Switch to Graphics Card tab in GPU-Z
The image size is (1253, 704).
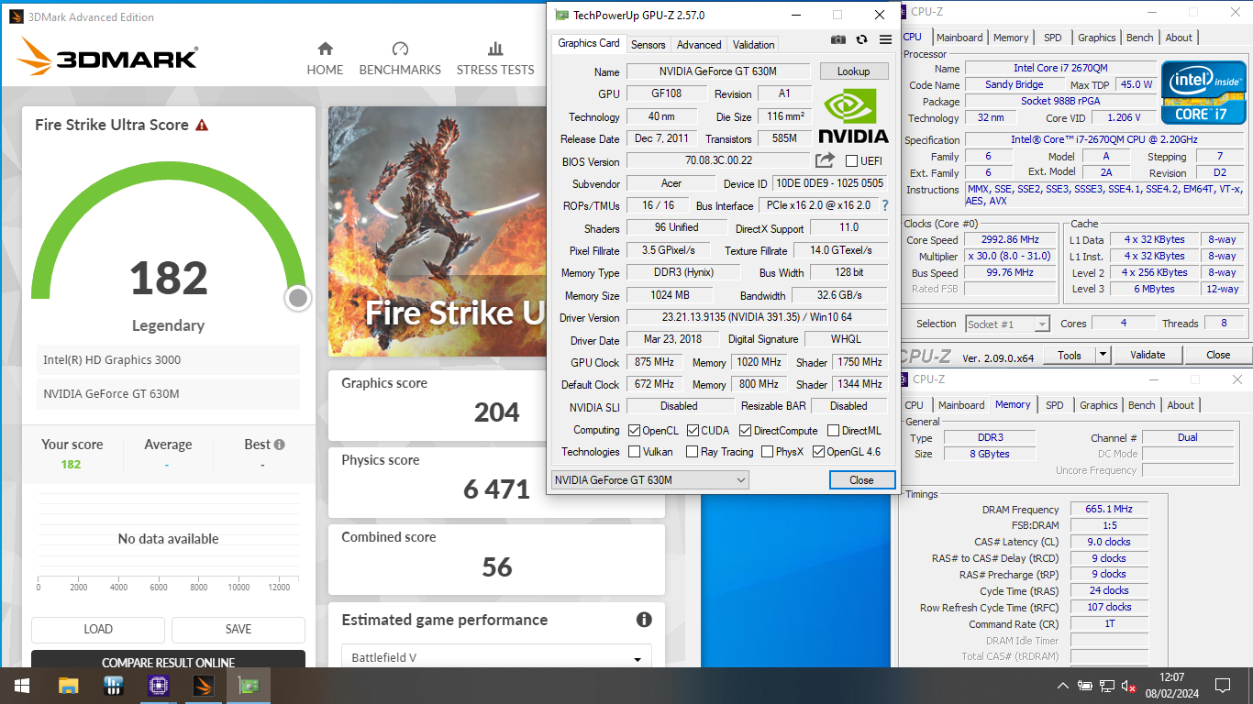[589, 43]
